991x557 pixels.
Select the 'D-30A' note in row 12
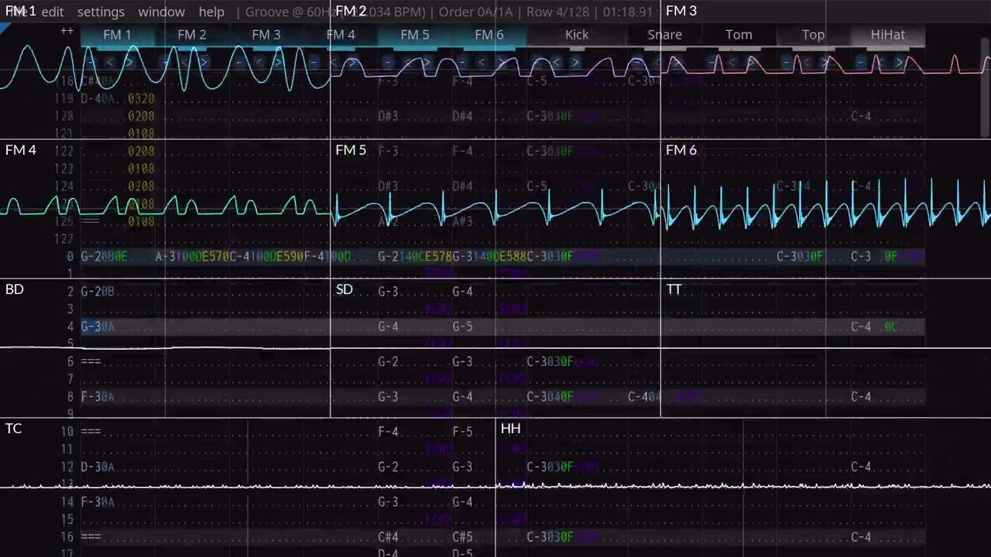(x=98, y=466)
